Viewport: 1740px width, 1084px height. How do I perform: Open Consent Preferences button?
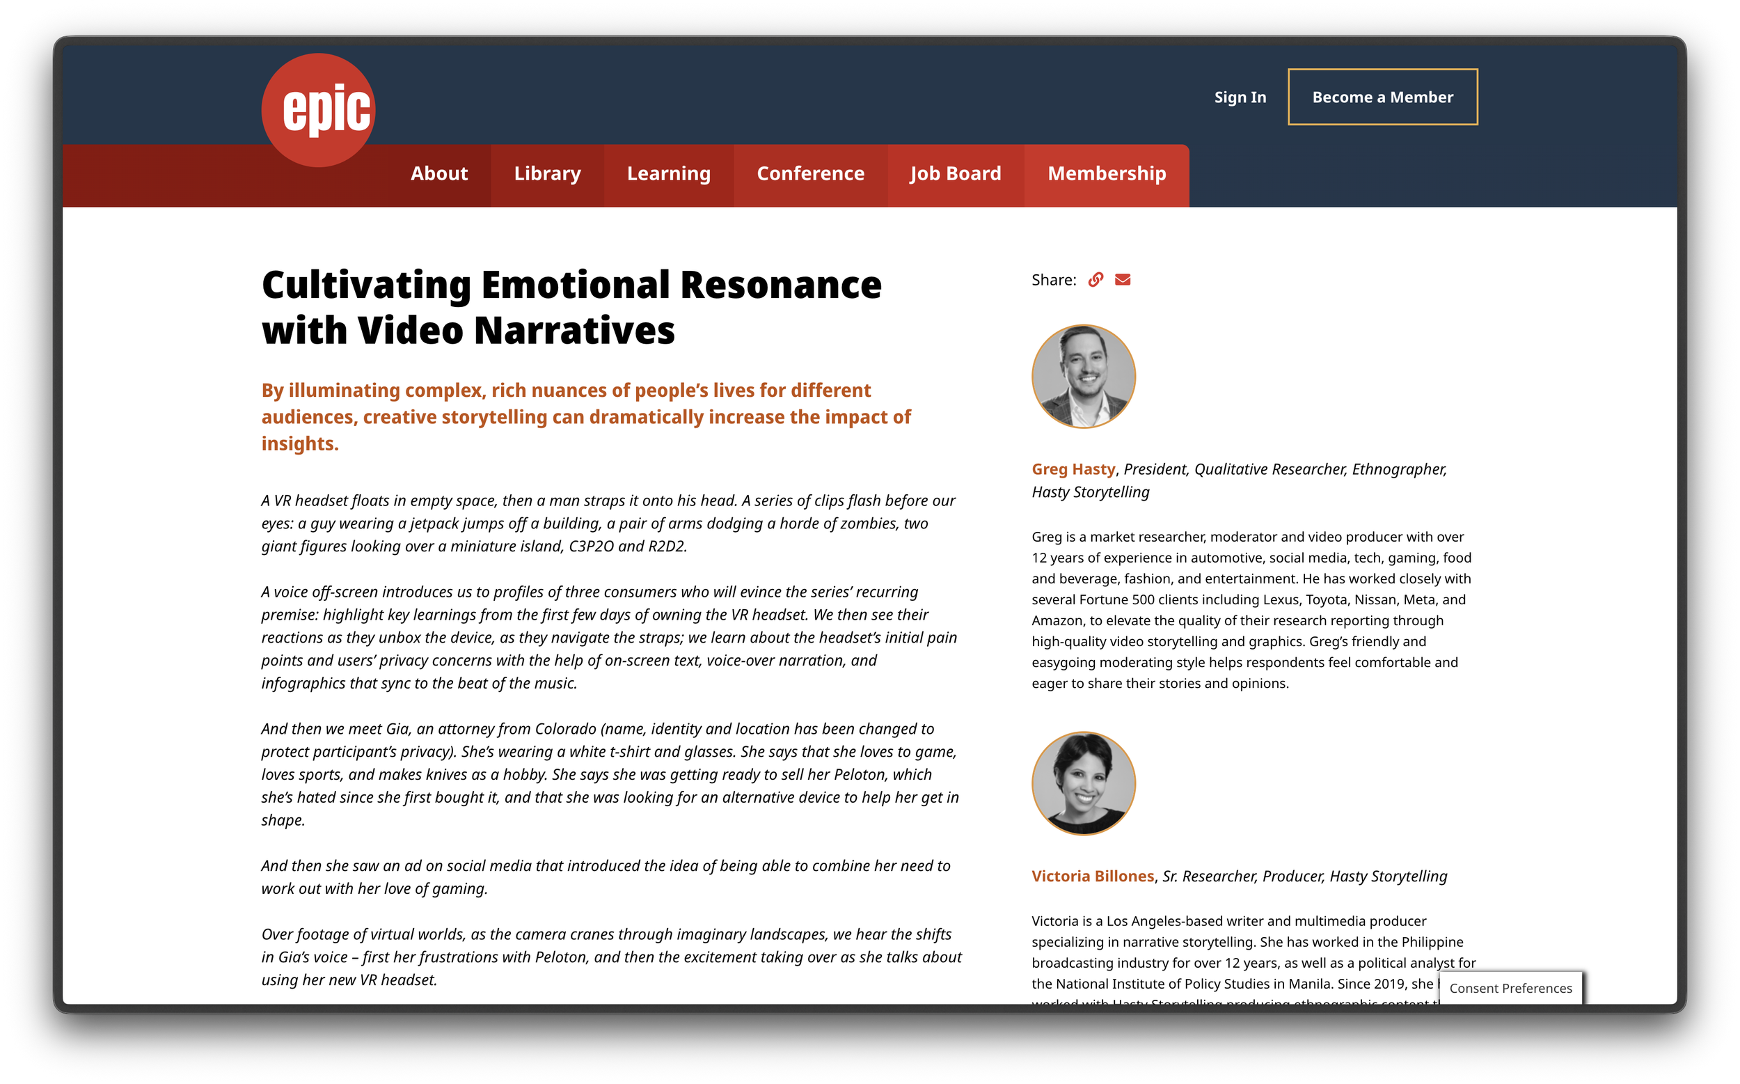[x=1510, y=987]
